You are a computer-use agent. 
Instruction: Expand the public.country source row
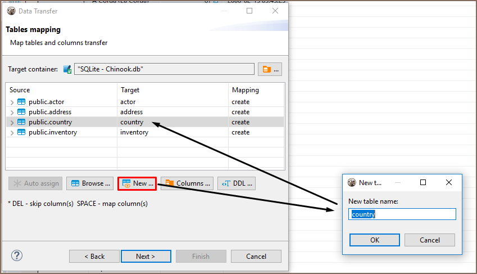12,122
